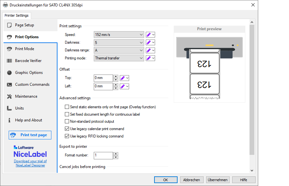Click the Units ruler icon
Viewport: 289px width, 186px height.
click(x=9, y=108)
